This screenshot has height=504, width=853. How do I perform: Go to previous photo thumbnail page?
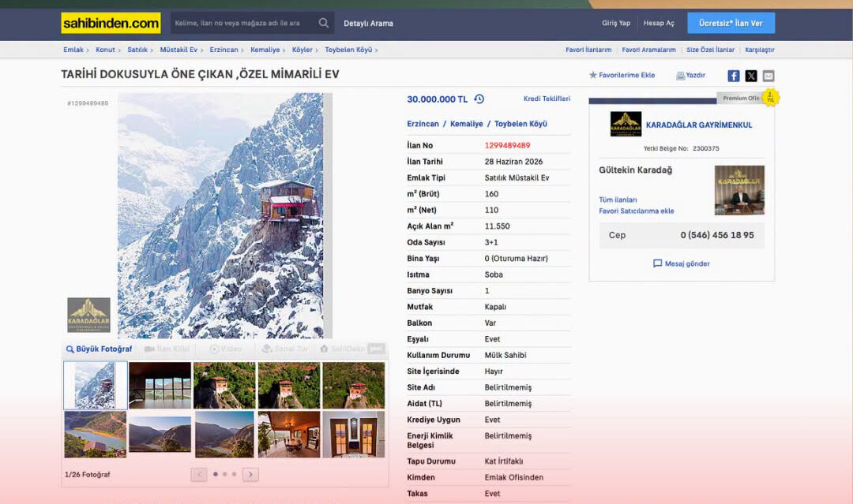pos(199,474)
